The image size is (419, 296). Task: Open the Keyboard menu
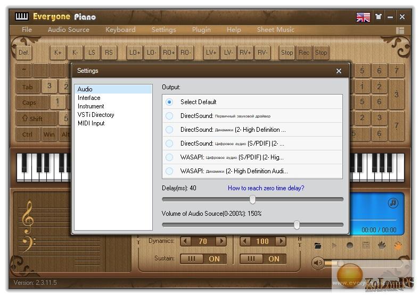pos(120,30)
